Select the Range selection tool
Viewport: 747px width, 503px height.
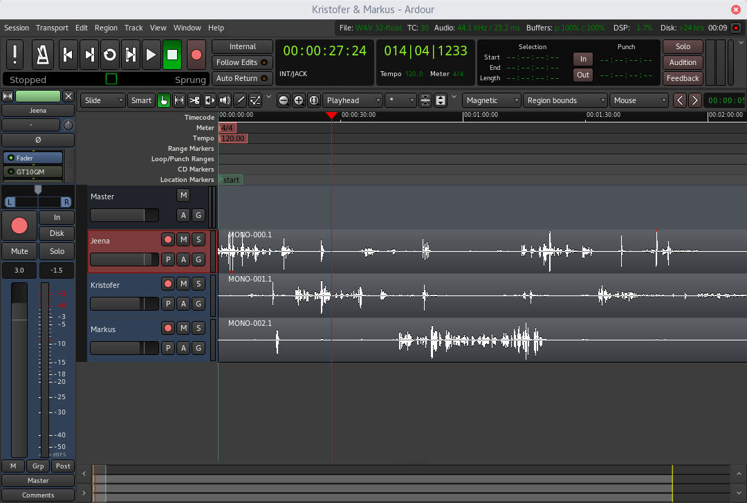click(179, 100)
